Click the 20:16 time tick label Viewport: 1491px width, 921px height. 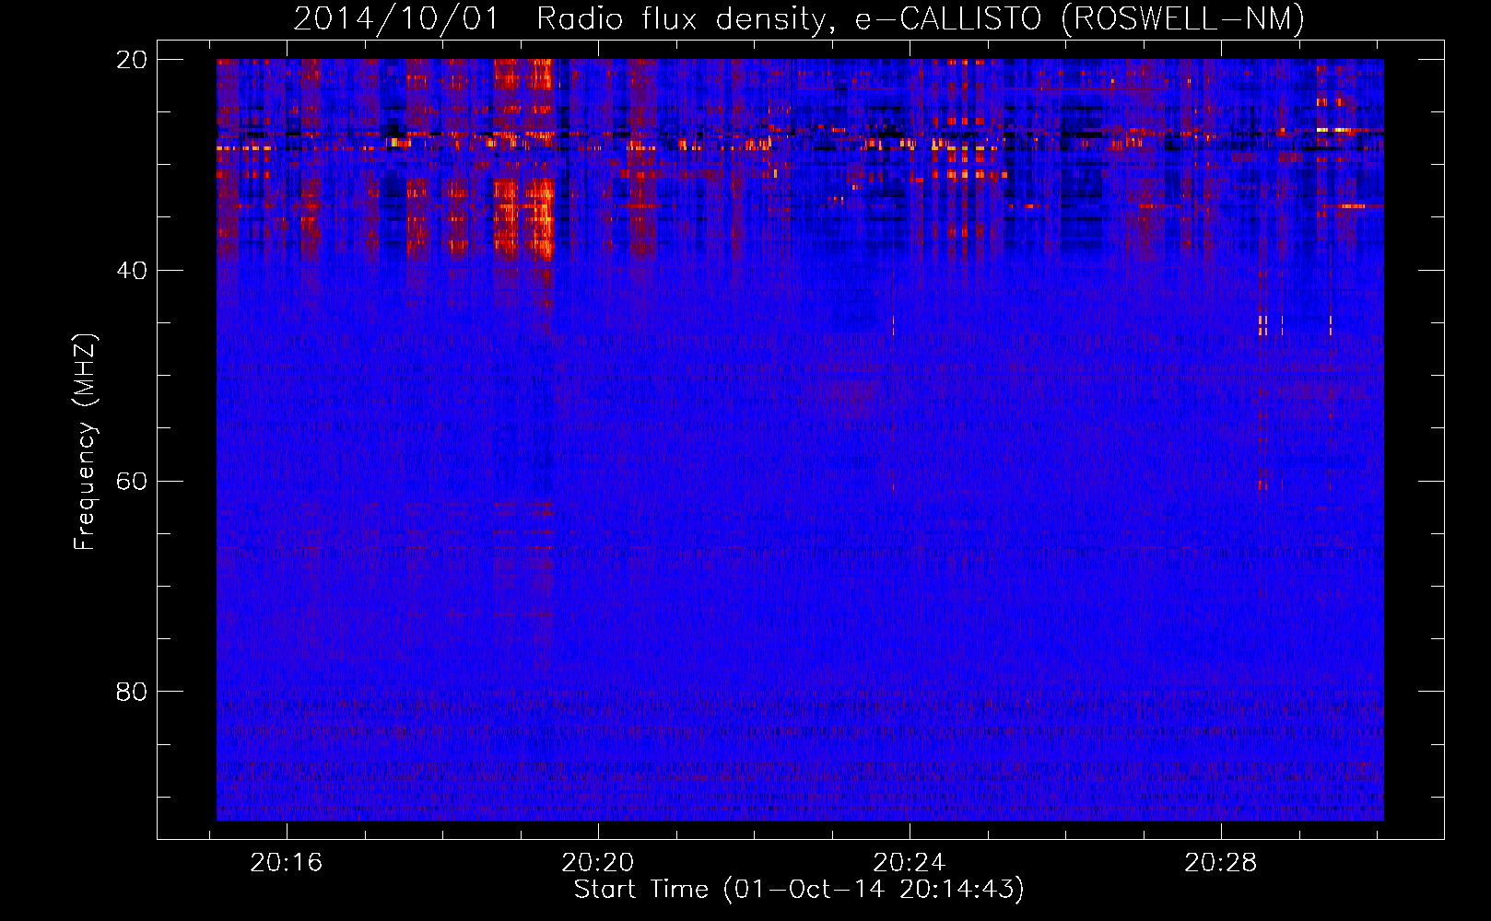pos(287,863)
